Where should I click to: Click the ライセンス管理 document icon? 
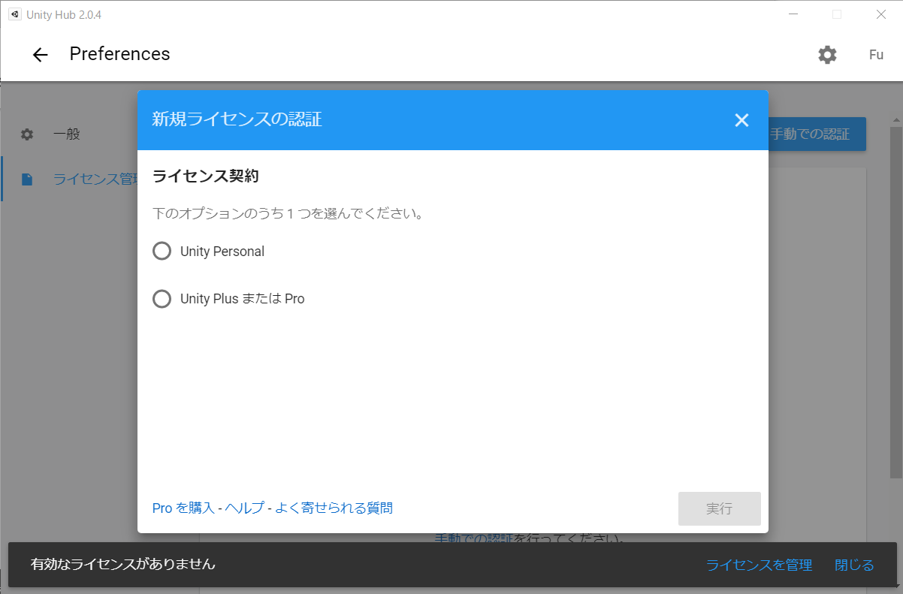(27, 179)
